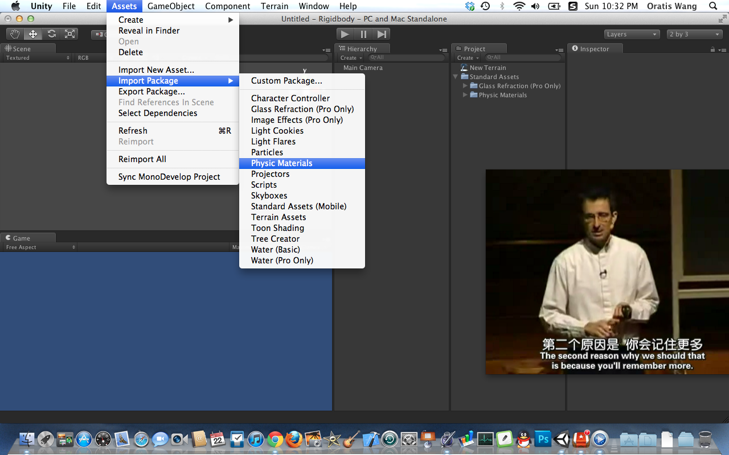The image size is (729, 455).
Task: Launch Google Chrome from the Dock
Action: (x=276, y=439)
